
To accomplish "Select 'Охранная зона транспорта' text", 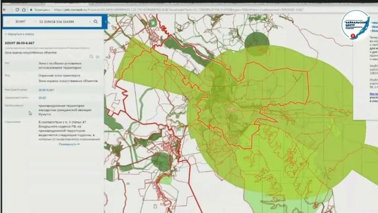I will point(59,76).
